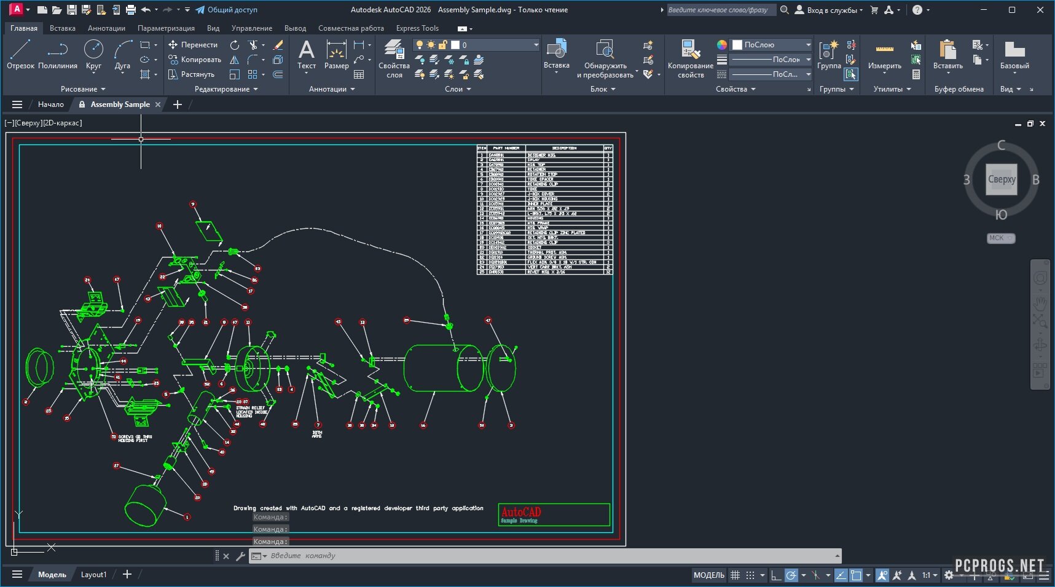Open the ПоСлою object color dropdown

[x=772, y=45]
